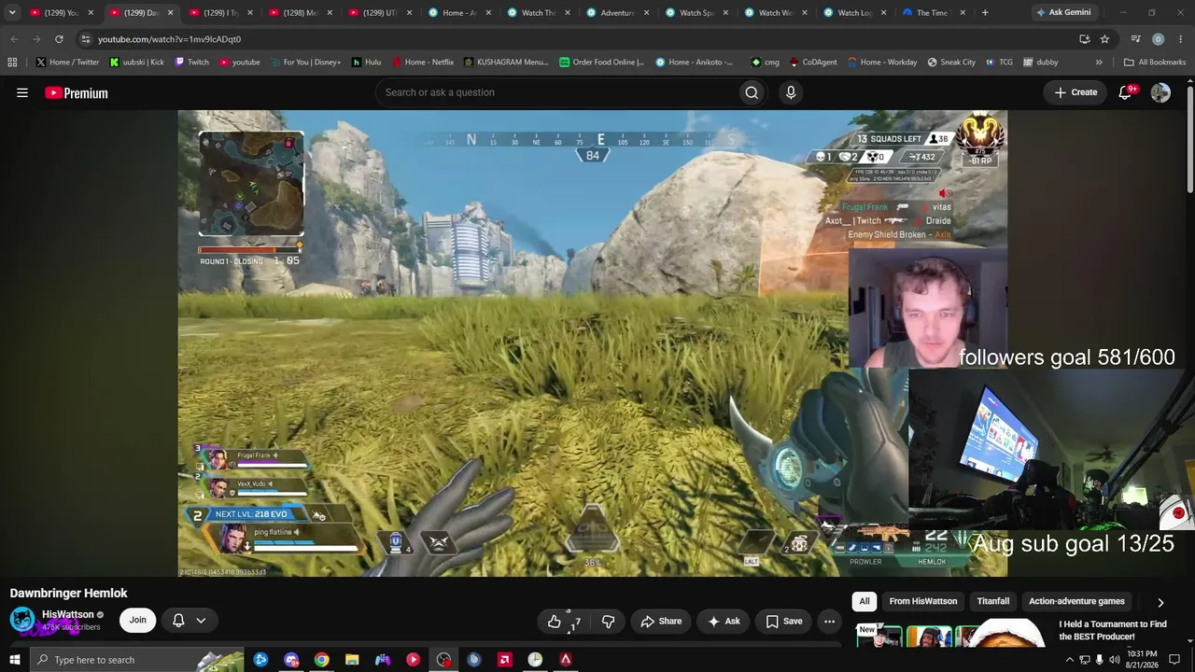Go back to previous page
The width and height of the screenshot is (1195, 672).
[x=14, y=39]
